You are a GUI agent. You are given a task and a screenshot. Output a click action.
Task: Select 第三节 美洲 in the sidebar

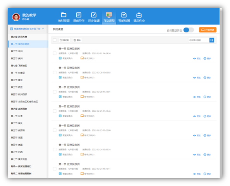coord(28,58)
